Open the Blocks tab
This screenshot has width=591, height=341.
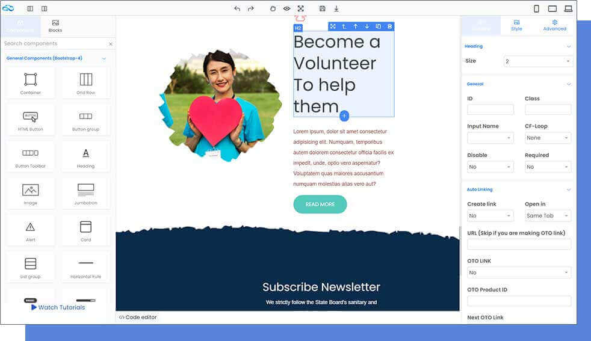coord(55,26)
